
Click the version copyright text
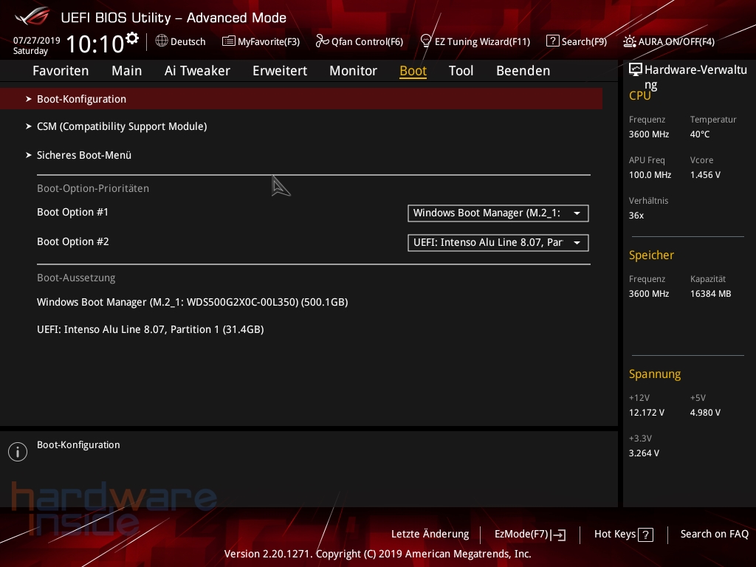[x=377, y=554]
